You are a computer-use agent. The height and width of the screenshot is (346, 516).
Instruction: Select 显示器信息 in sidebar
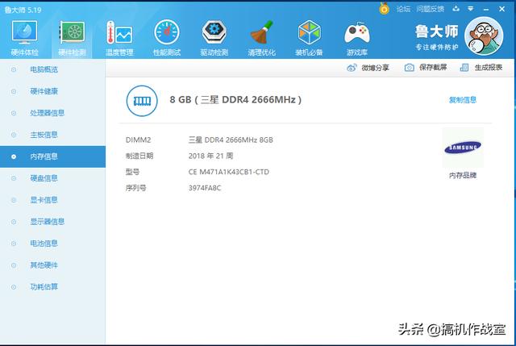pos(52,222)
